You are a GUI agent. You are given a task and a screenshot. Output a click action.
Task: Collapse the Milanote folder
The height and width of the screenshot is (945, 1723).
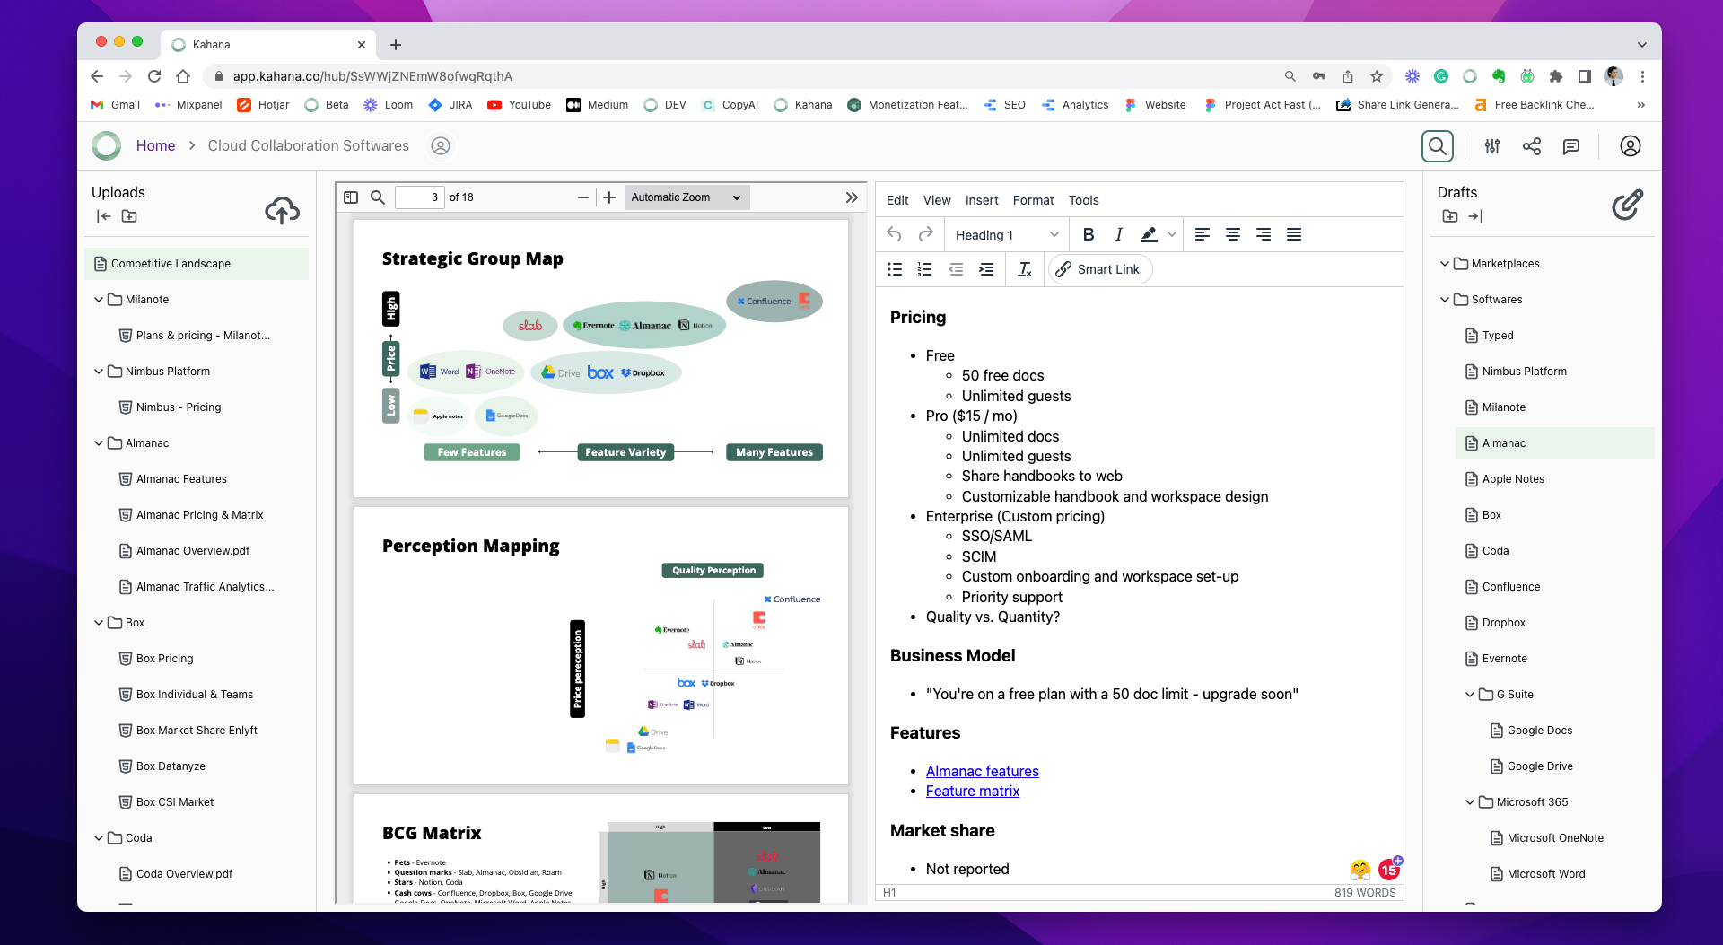point(99,300)
